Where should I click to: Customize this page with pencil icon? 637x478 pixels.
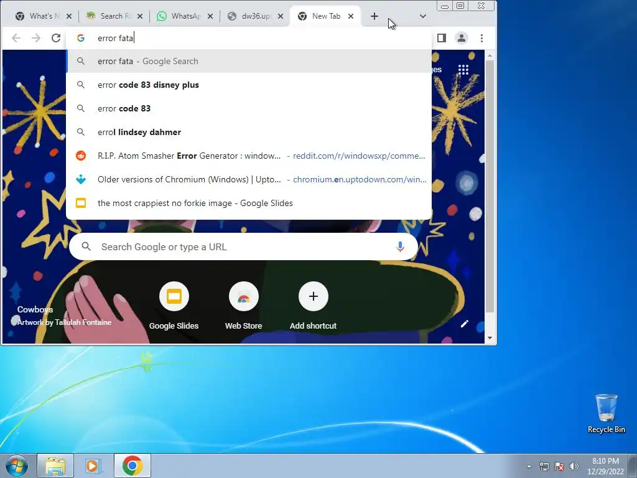coord(464,324)
